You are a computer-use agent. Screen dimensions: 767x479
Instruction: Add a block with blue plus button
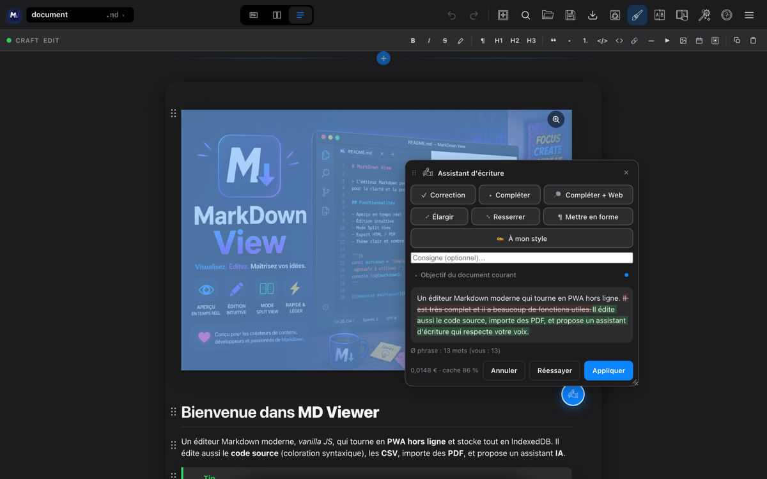383,58
